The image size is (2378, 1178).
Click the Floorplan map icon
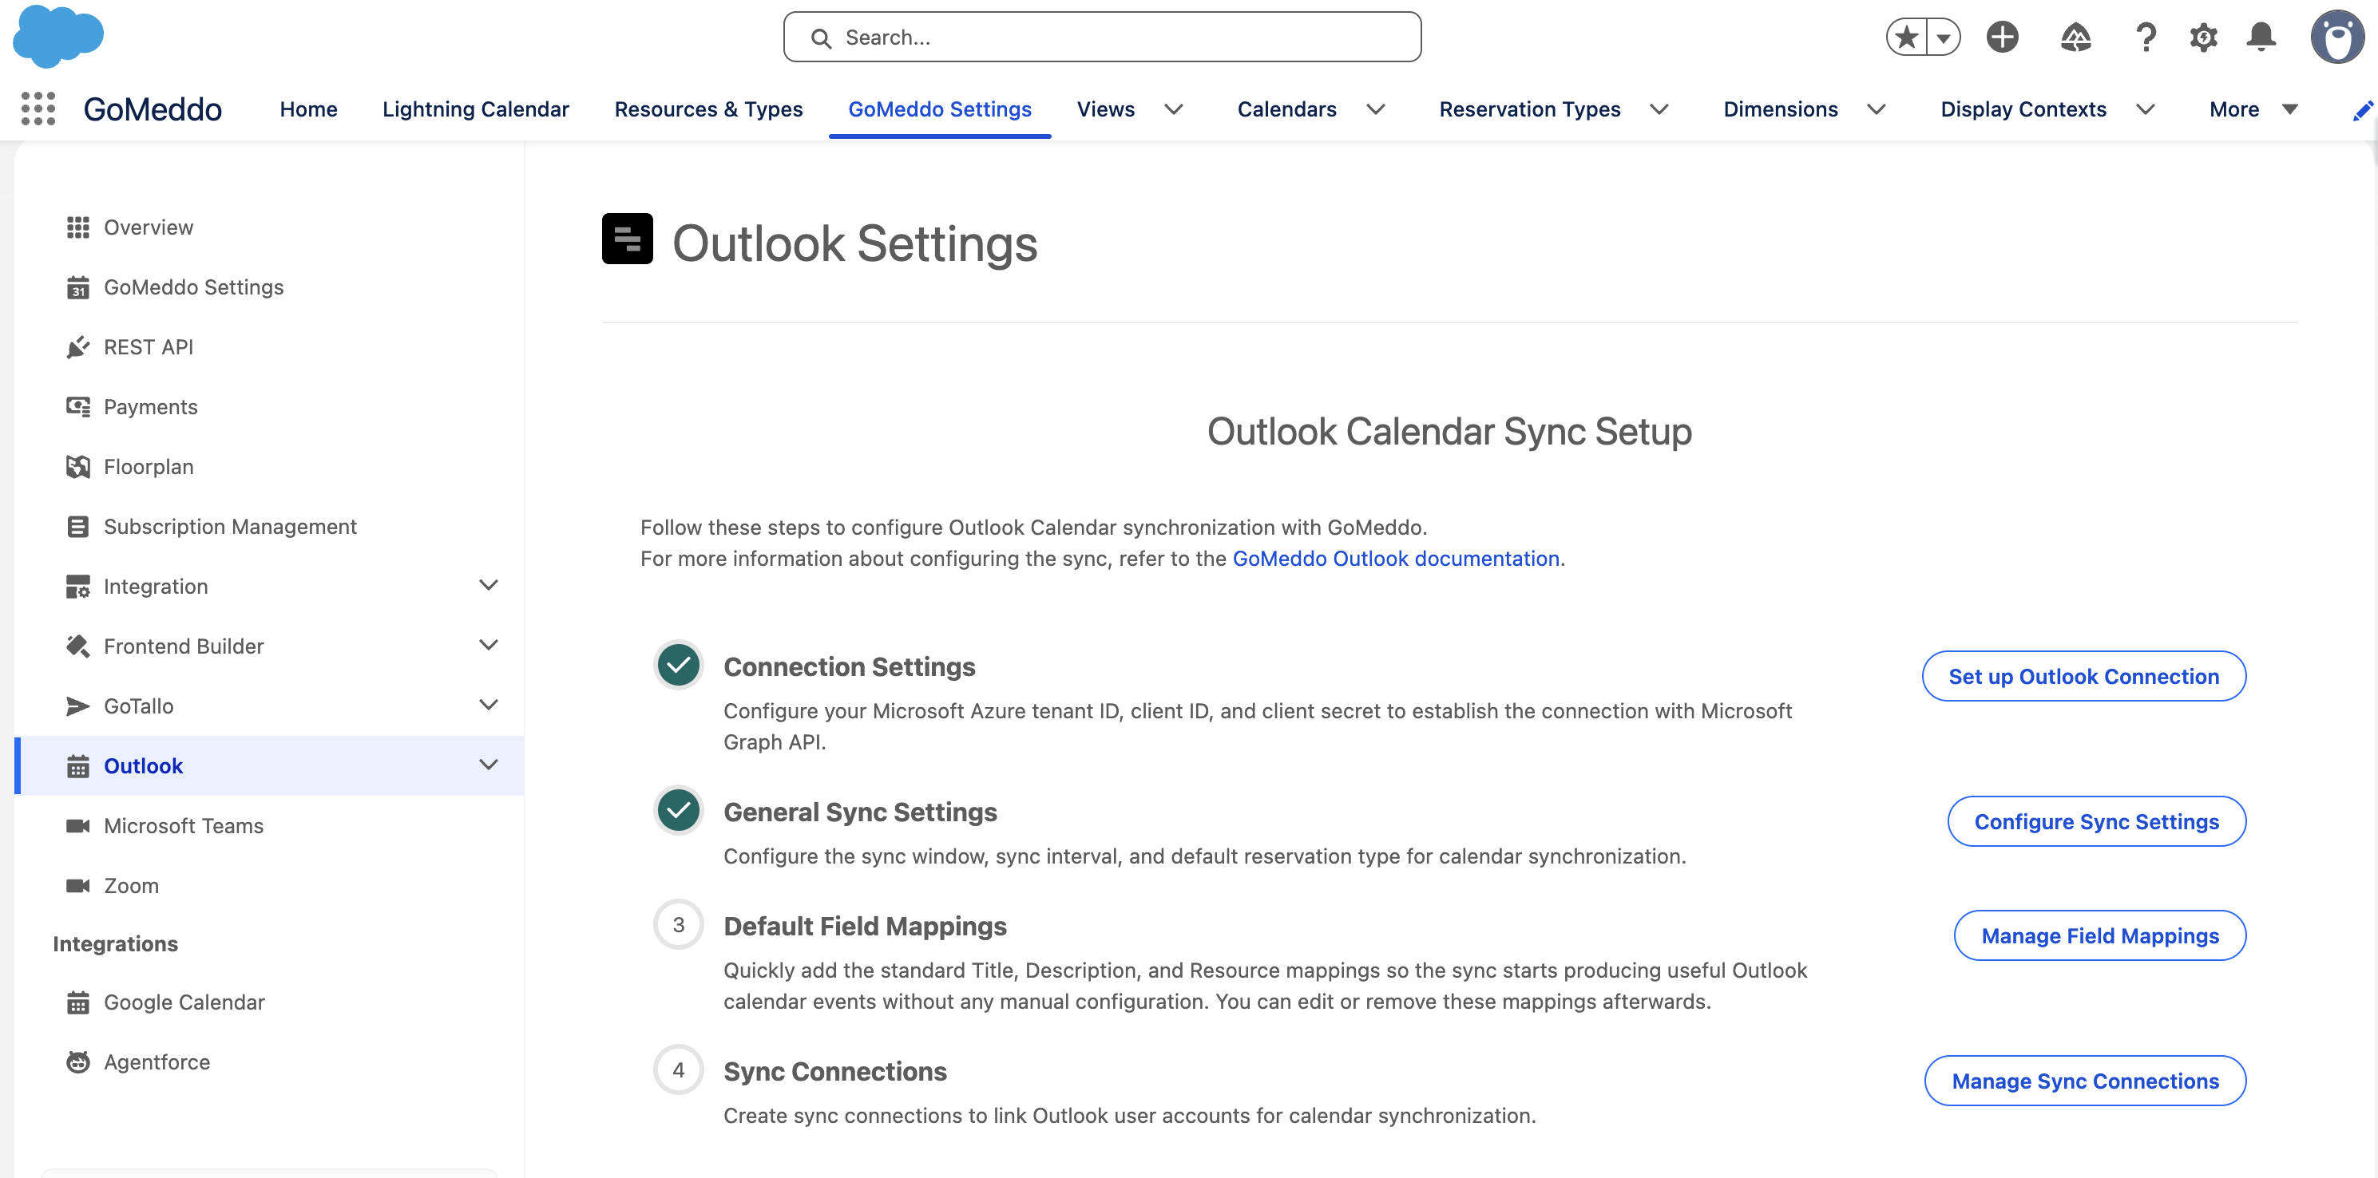point(77,467)
